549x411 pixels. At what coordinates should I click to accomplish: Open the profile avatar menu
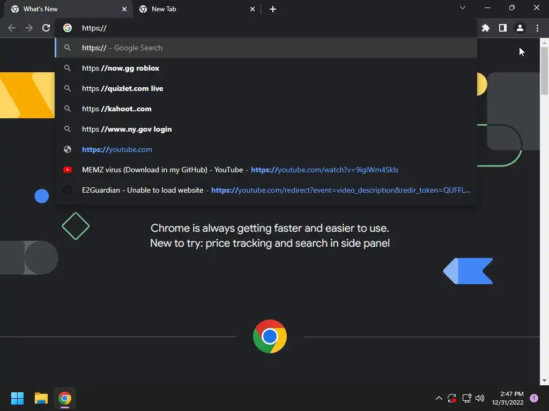(520, 28)
